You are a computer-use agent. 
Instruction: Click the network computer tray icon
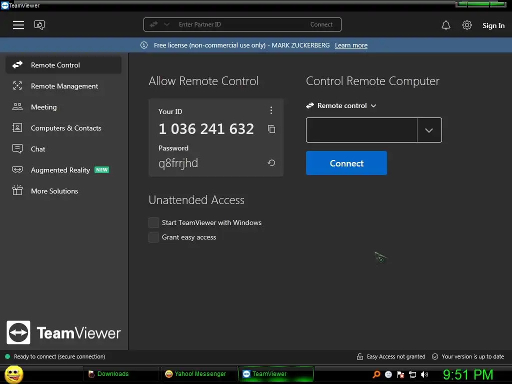[x=412, y=374]
